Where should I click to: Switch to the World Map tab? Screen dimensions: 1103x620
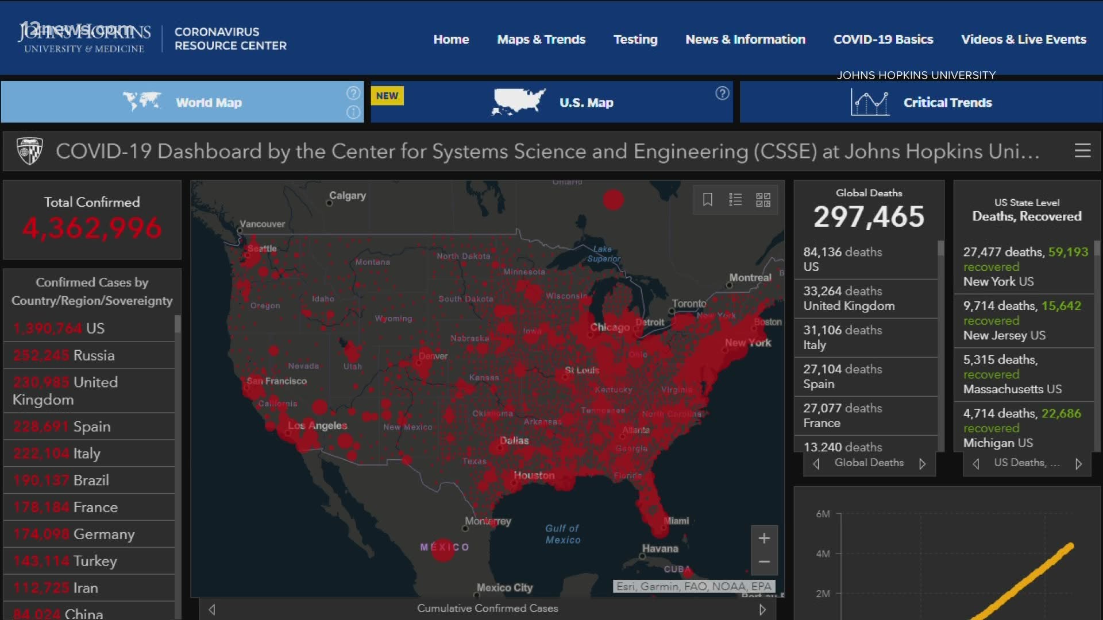182,102
